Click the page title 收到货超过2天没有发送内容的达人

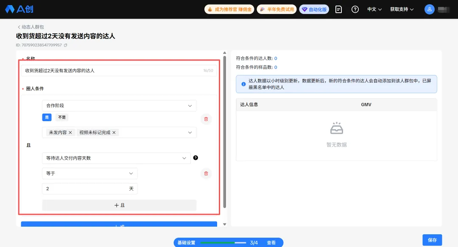(x=65, y=36)
